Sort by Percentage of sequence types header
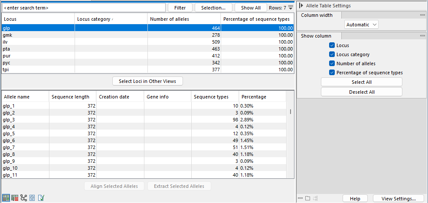This screenshot has width=428, height=203. coord(258,19)
